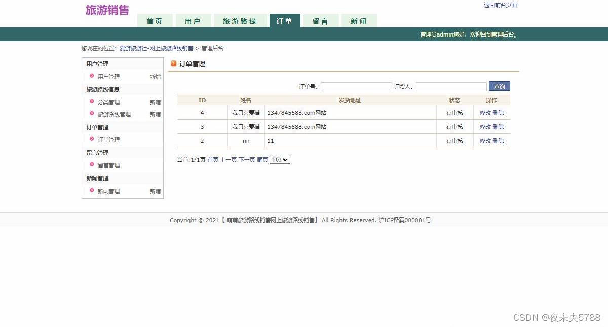This screenshot has height=327, width=608.
Task: Click 删除 for order ID 3
Action: tap(498, 127)
